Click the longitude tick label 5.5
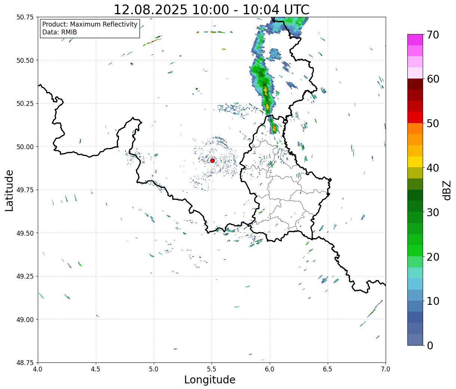456x389 pixels. point(212,369)
